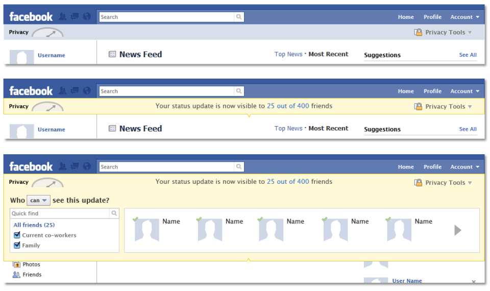The width and height of the screenshot is (490, 291).
Task: Click the gray close X beside User Name
Action: (473, 282)
